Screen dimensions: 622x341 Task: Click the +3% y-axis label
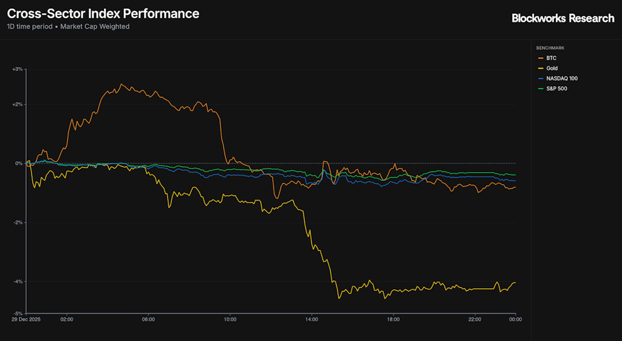click(17, 69)
